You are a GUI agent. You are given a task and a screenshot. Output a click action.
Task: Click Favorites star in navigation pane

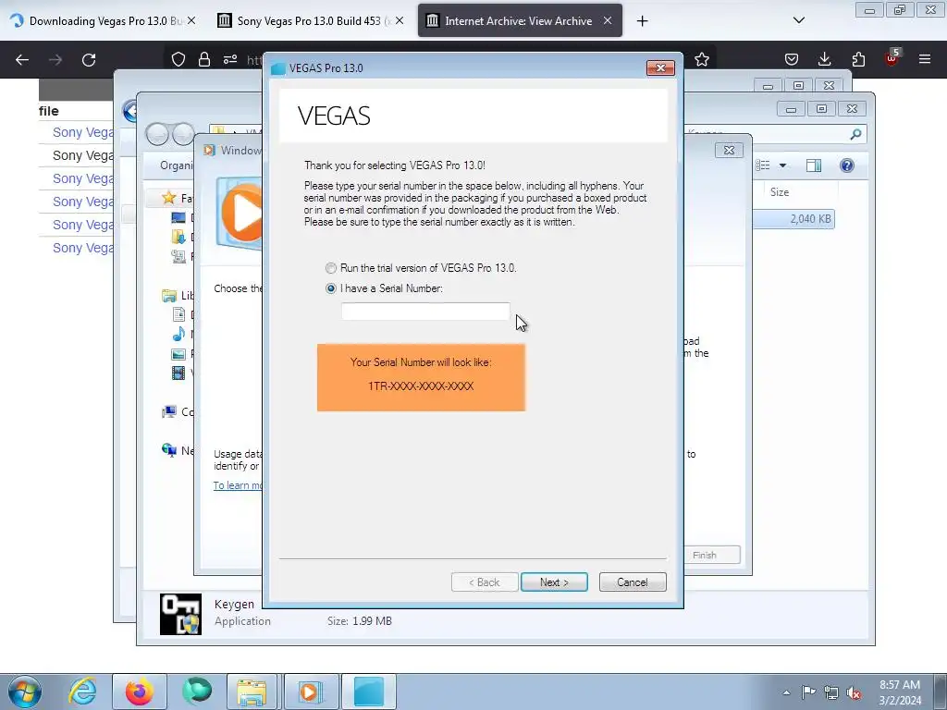pyautogui.click(x=168, y=198)
